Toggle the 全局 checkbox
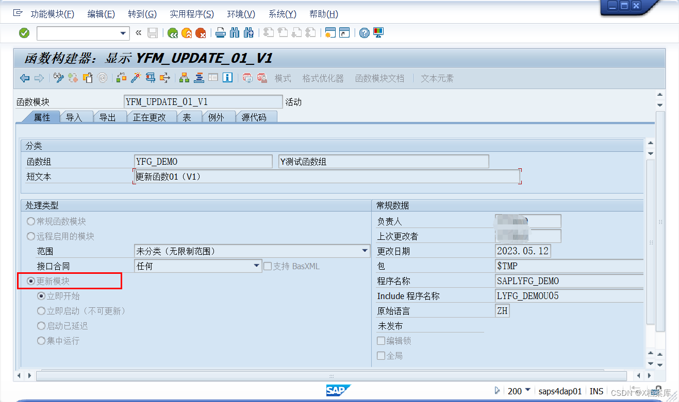Viewport: 679px width, 402px height. [381, 356]
